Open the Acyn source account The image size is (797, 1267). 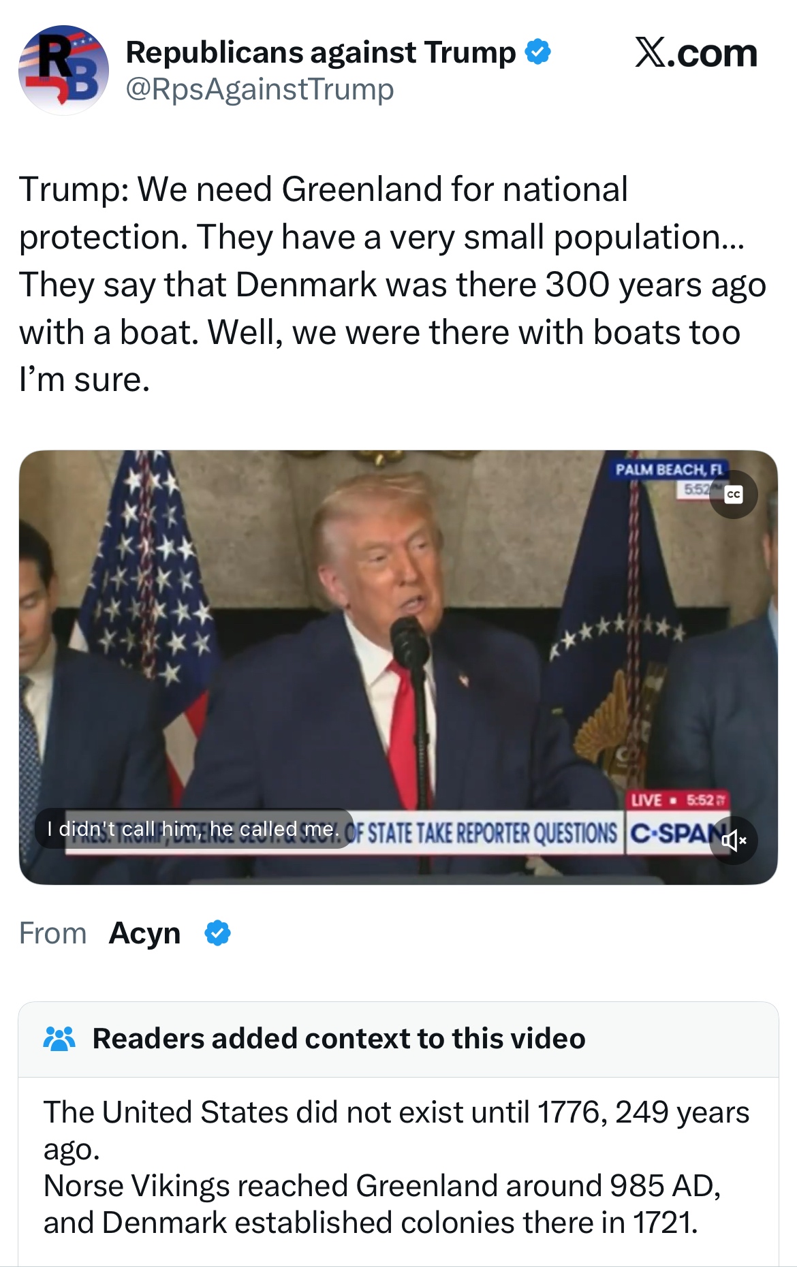(144, 933)
